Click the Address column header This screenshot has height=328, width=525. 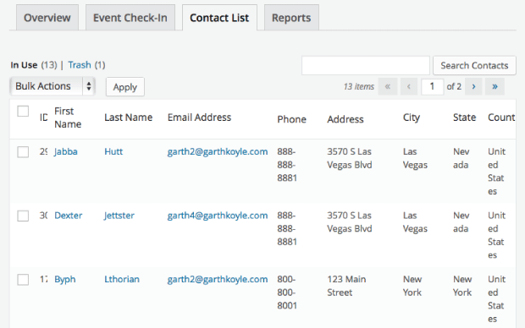coord(345,119)
